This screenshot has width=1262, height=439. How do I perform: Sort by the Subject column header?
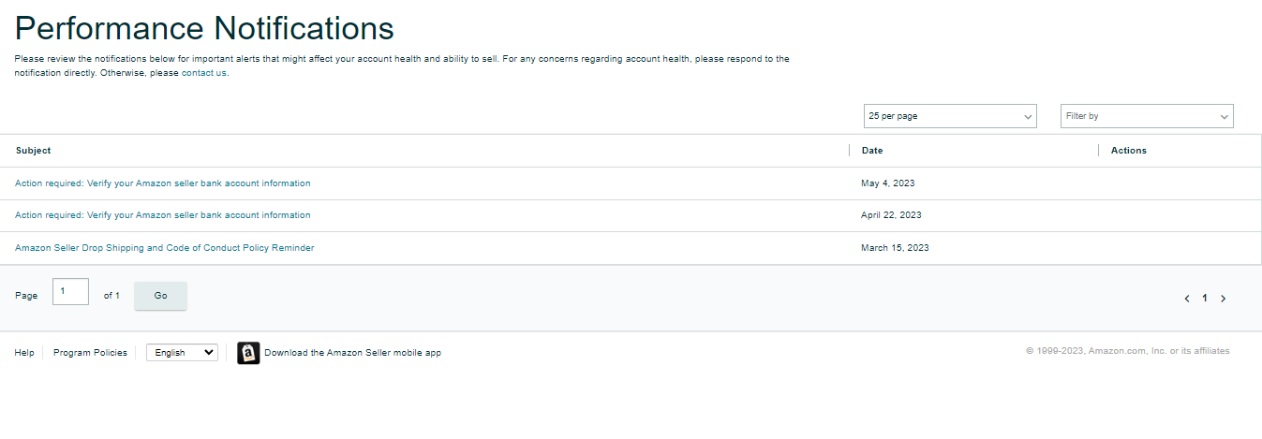[x=34, y=150]
